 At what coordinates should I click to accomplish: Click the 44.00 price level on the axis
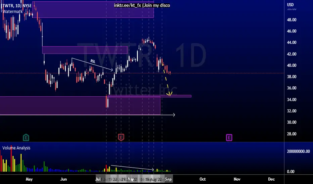[292, 42]
